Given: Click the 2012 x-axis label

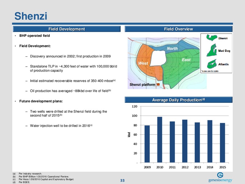Looking at the screenshot, I should (185, 167).
